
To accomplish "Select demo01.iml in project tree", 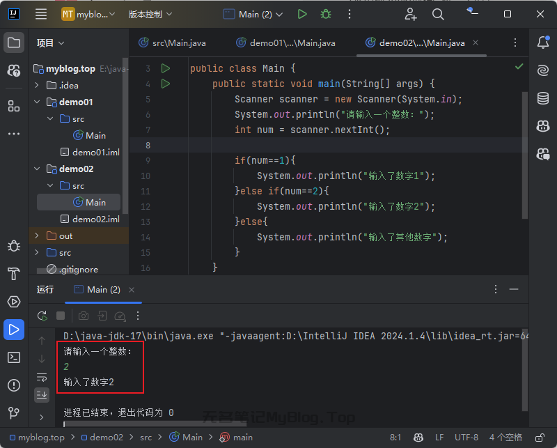I will point(89,152).
